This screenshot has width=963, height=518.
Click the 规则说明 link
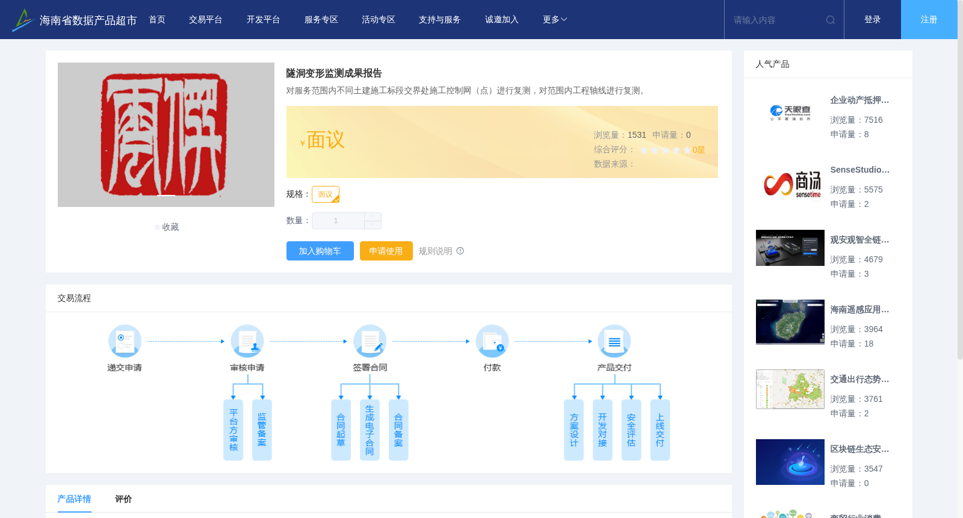point(436,251)
